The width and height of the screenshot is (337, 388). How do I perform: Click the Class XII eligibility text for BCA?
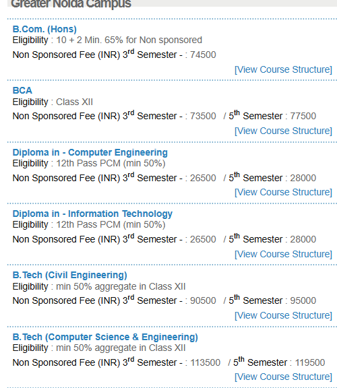coord(74,102)
